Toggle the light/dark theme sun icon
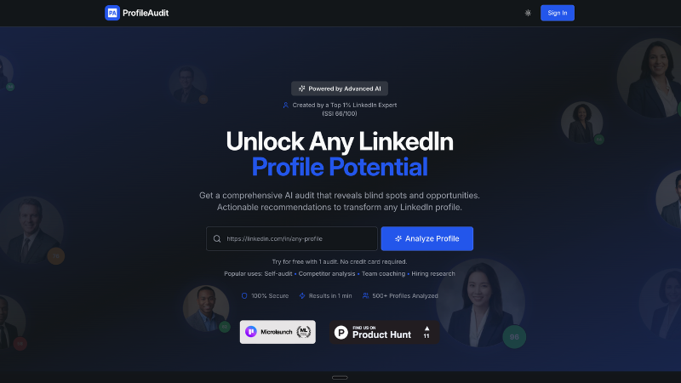 click(x=528, y=13)
